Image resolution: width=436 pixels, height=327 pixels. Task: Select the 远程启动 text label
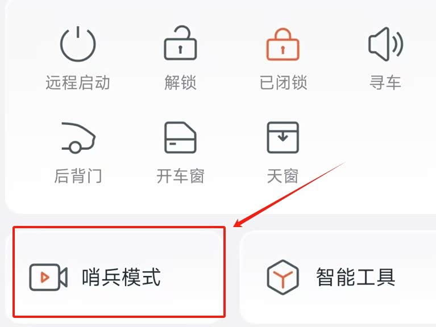point(78,82)
